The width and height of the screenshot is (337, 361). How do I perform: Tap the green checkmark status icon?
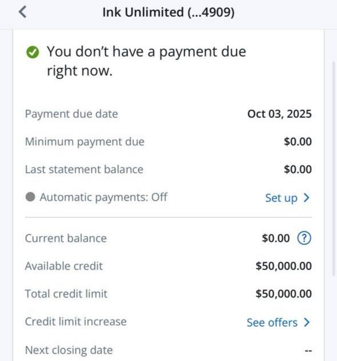33,52
